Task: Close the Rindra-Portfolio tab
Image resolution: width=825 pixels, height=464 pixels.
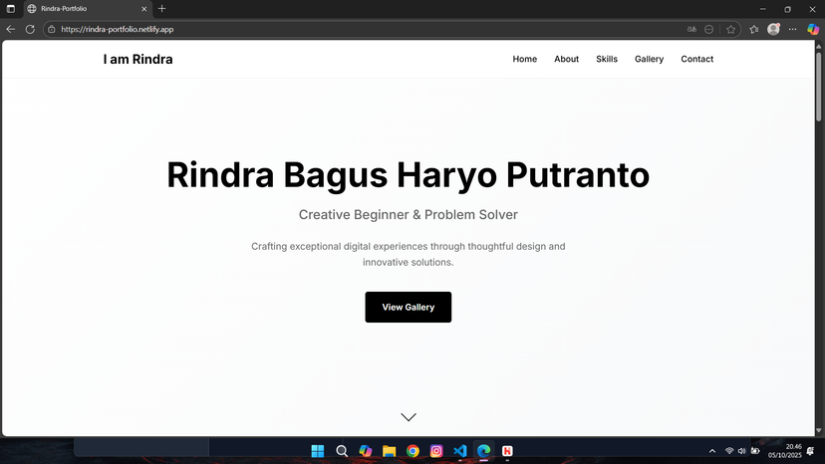Action: tap(143, 9)
